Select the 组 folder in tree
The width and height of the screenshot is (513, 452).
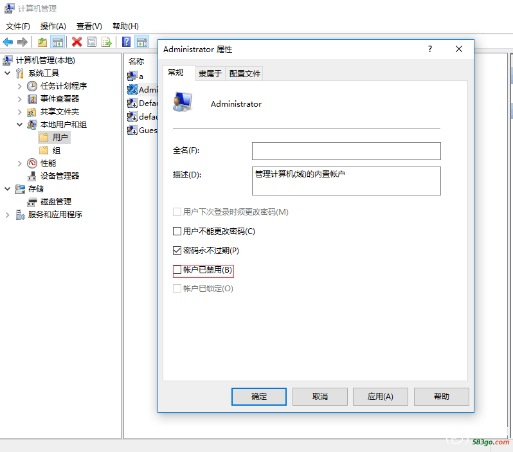tap(50, 150)
